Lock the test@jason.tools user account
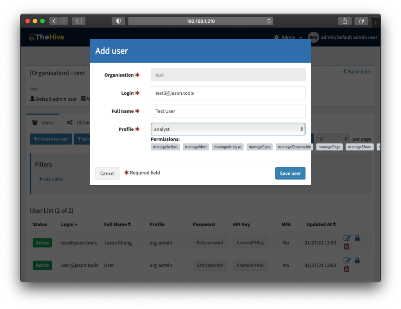The width and height of the screenshot is (401, 309). pos(357,238)
